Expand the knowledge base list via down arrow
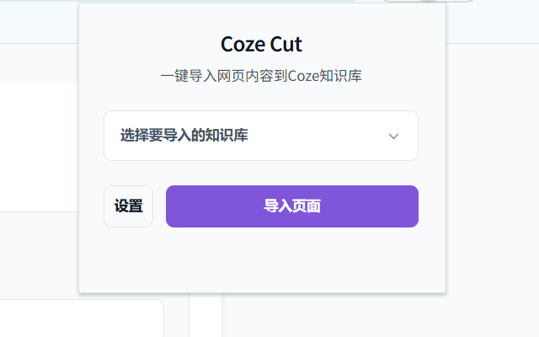This screenshot has height=337, width=539. pyautogui.click(x=393, y=136)
